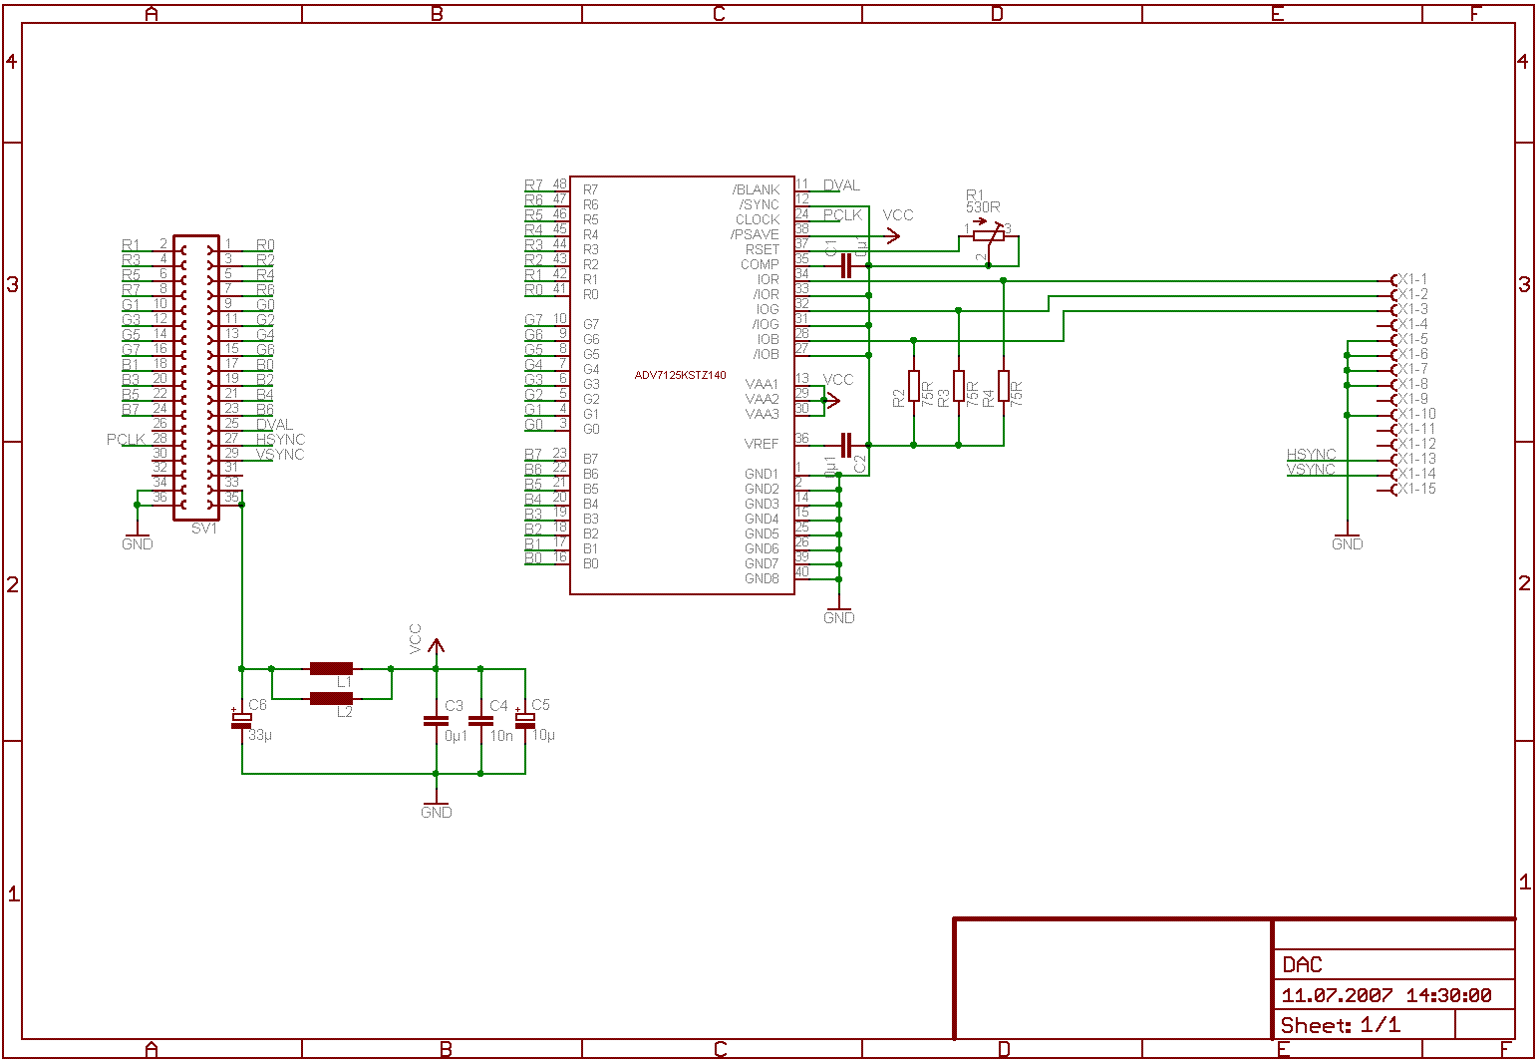Click resistor R3 symbol
This screenshot has height=1062, width=1540.
(958, 385)
